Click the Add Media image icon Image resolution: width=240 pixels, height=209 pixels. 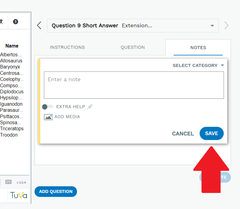48,117
